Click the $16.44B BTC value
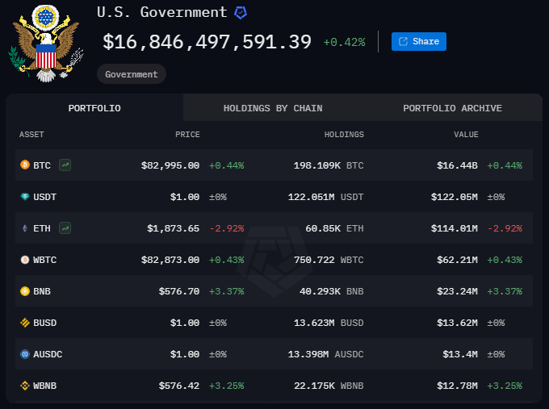The image size is (549, 409). tap(457, 165)
